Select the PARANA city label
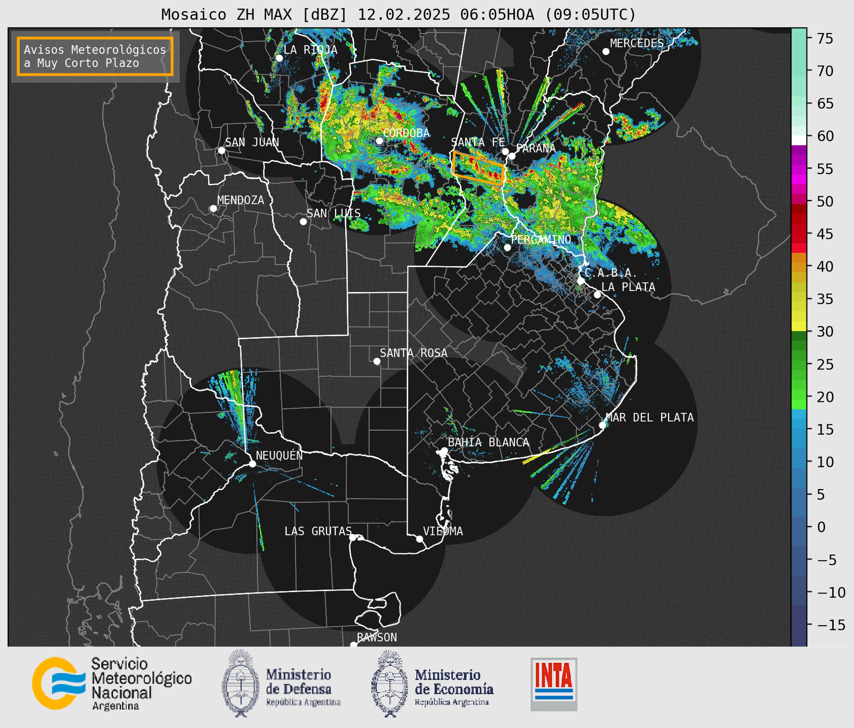854x728 pixels. click(x=536, y=148)
